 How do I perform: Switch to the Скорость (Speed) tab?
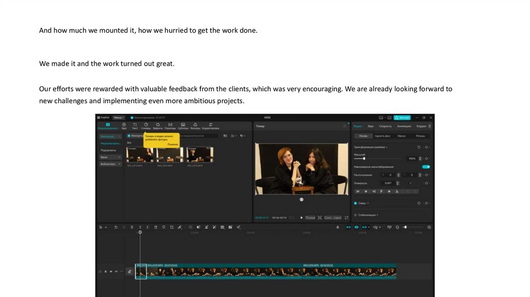385,126
